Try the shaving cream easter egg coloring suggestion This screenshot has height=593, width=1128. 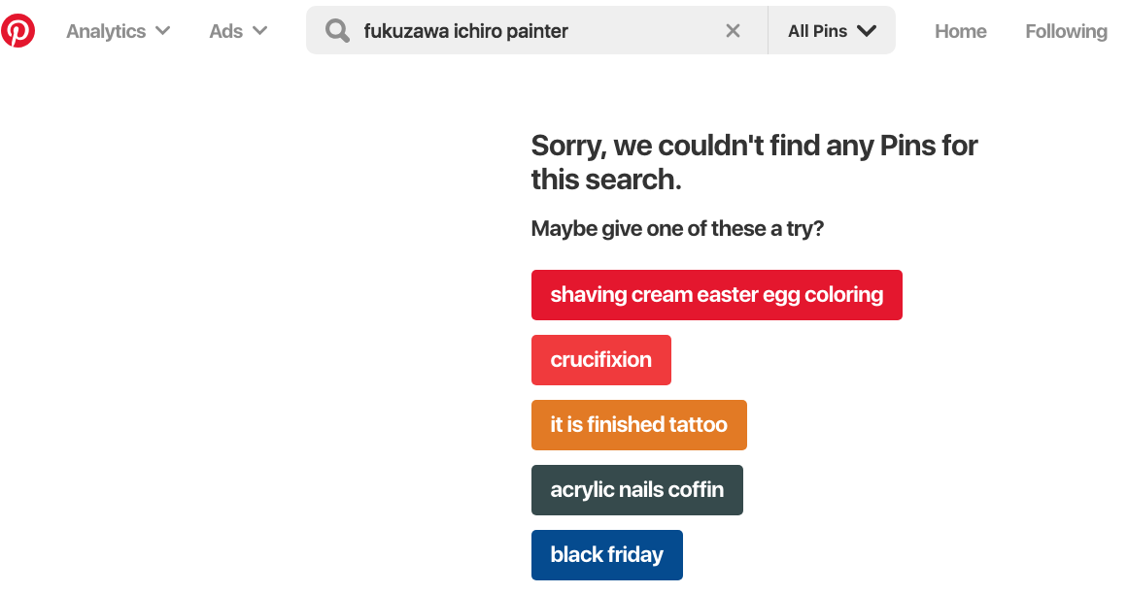coord(716,295)
